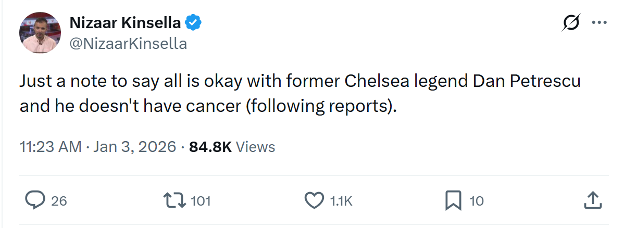
Task: Click the blue verified badge
Action: (193, 23)
